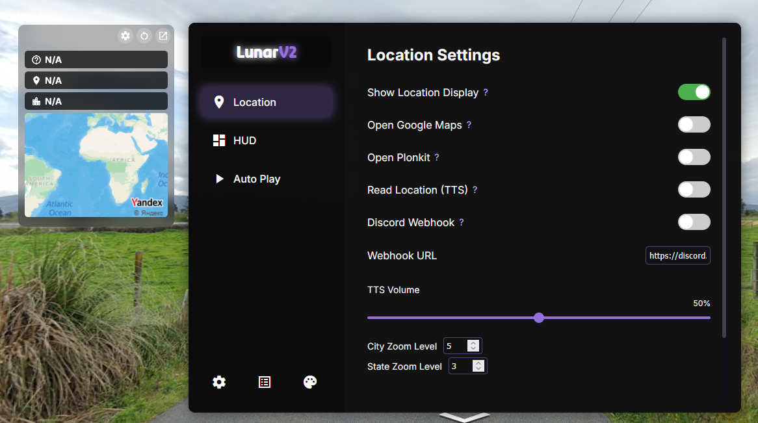The height and width of the screenshot is (423, 758).
Task: Click the Auto Play triangle icon
Action: 220,179
